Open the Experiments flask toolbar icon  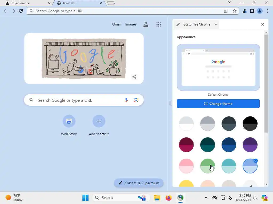point(245,11)
